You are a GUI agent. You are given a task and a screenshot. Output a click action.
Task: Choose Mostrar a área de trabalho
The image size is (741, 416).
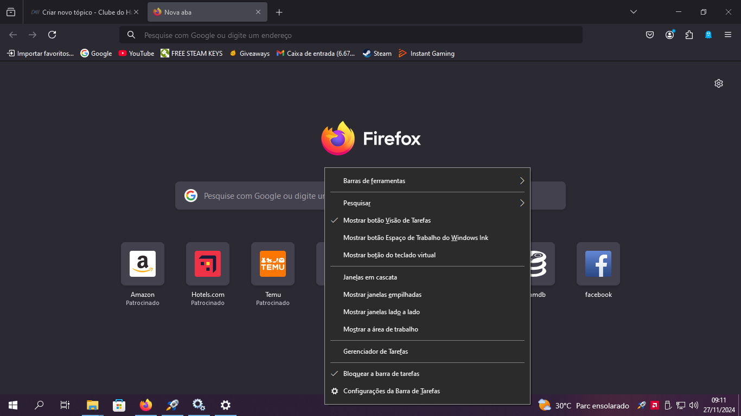(427, 329)
